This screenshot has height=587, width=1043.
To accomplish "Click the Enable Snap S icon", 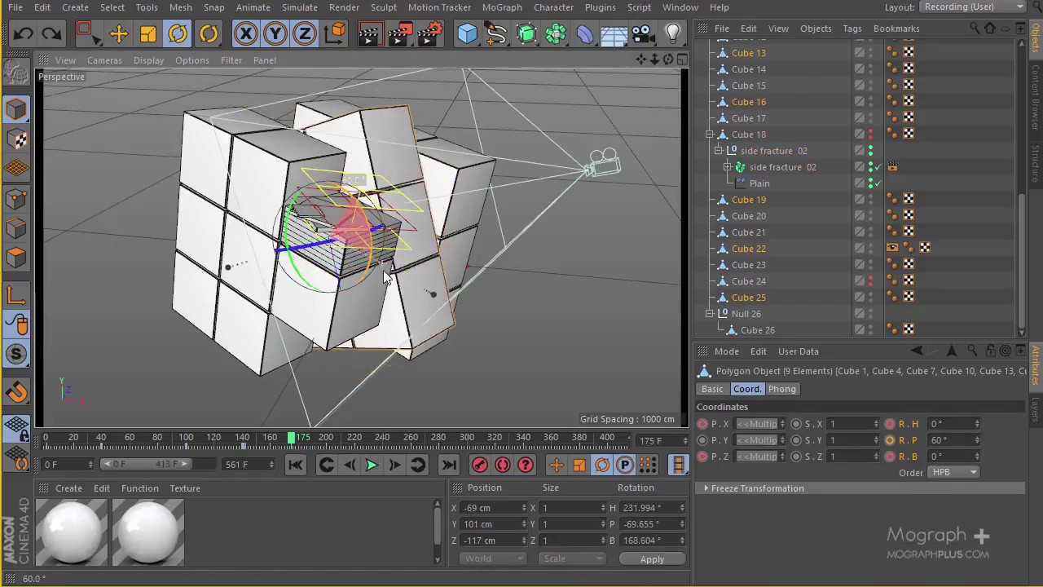I will [x=16, y=354].
